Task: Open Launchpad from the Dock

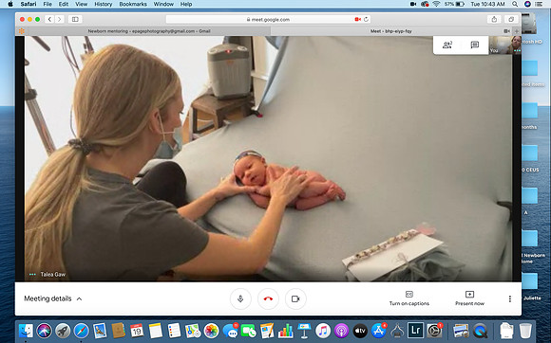Action: (63, 331)
